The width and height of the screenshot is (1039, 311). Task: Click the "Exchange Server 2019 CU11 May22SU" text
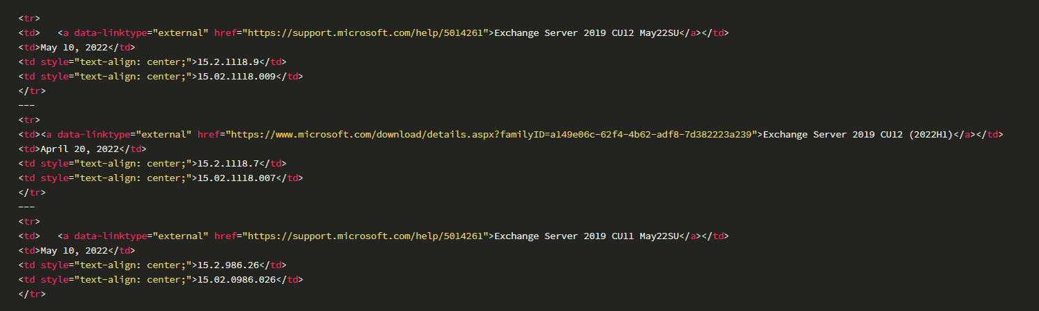pyautogui.click(x=584, y=236)
